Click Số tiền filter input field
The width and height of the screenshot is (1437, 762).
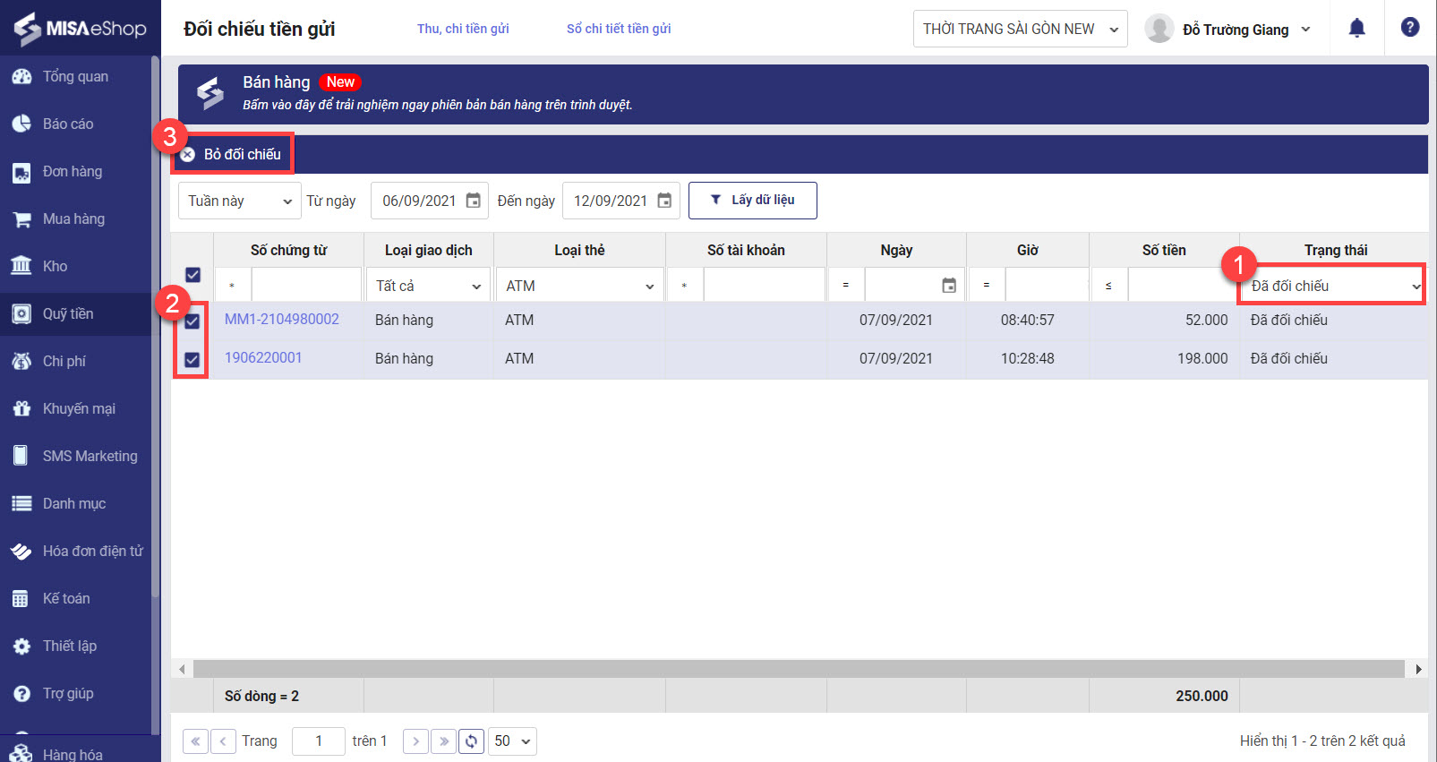[x=1183, y=286]
